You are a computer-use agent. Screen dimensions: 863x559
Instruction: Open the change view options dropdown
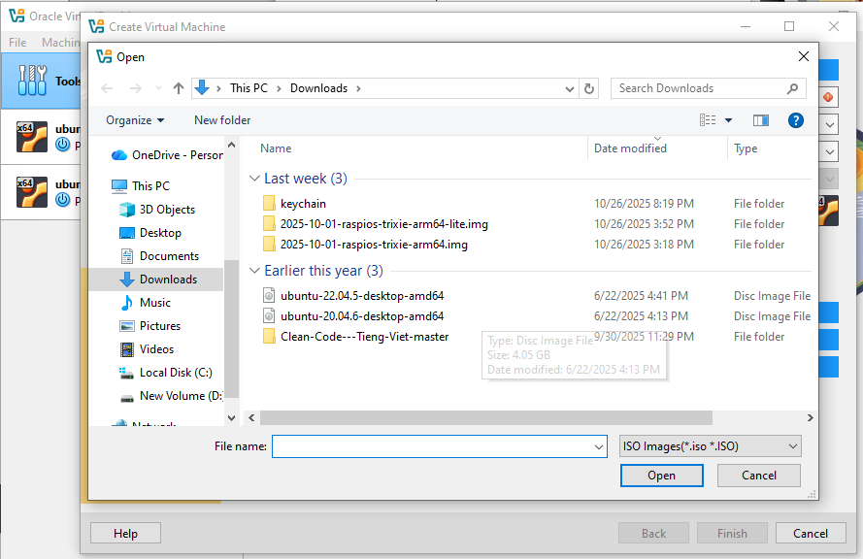pyautogui.click(x=728, y=120)
